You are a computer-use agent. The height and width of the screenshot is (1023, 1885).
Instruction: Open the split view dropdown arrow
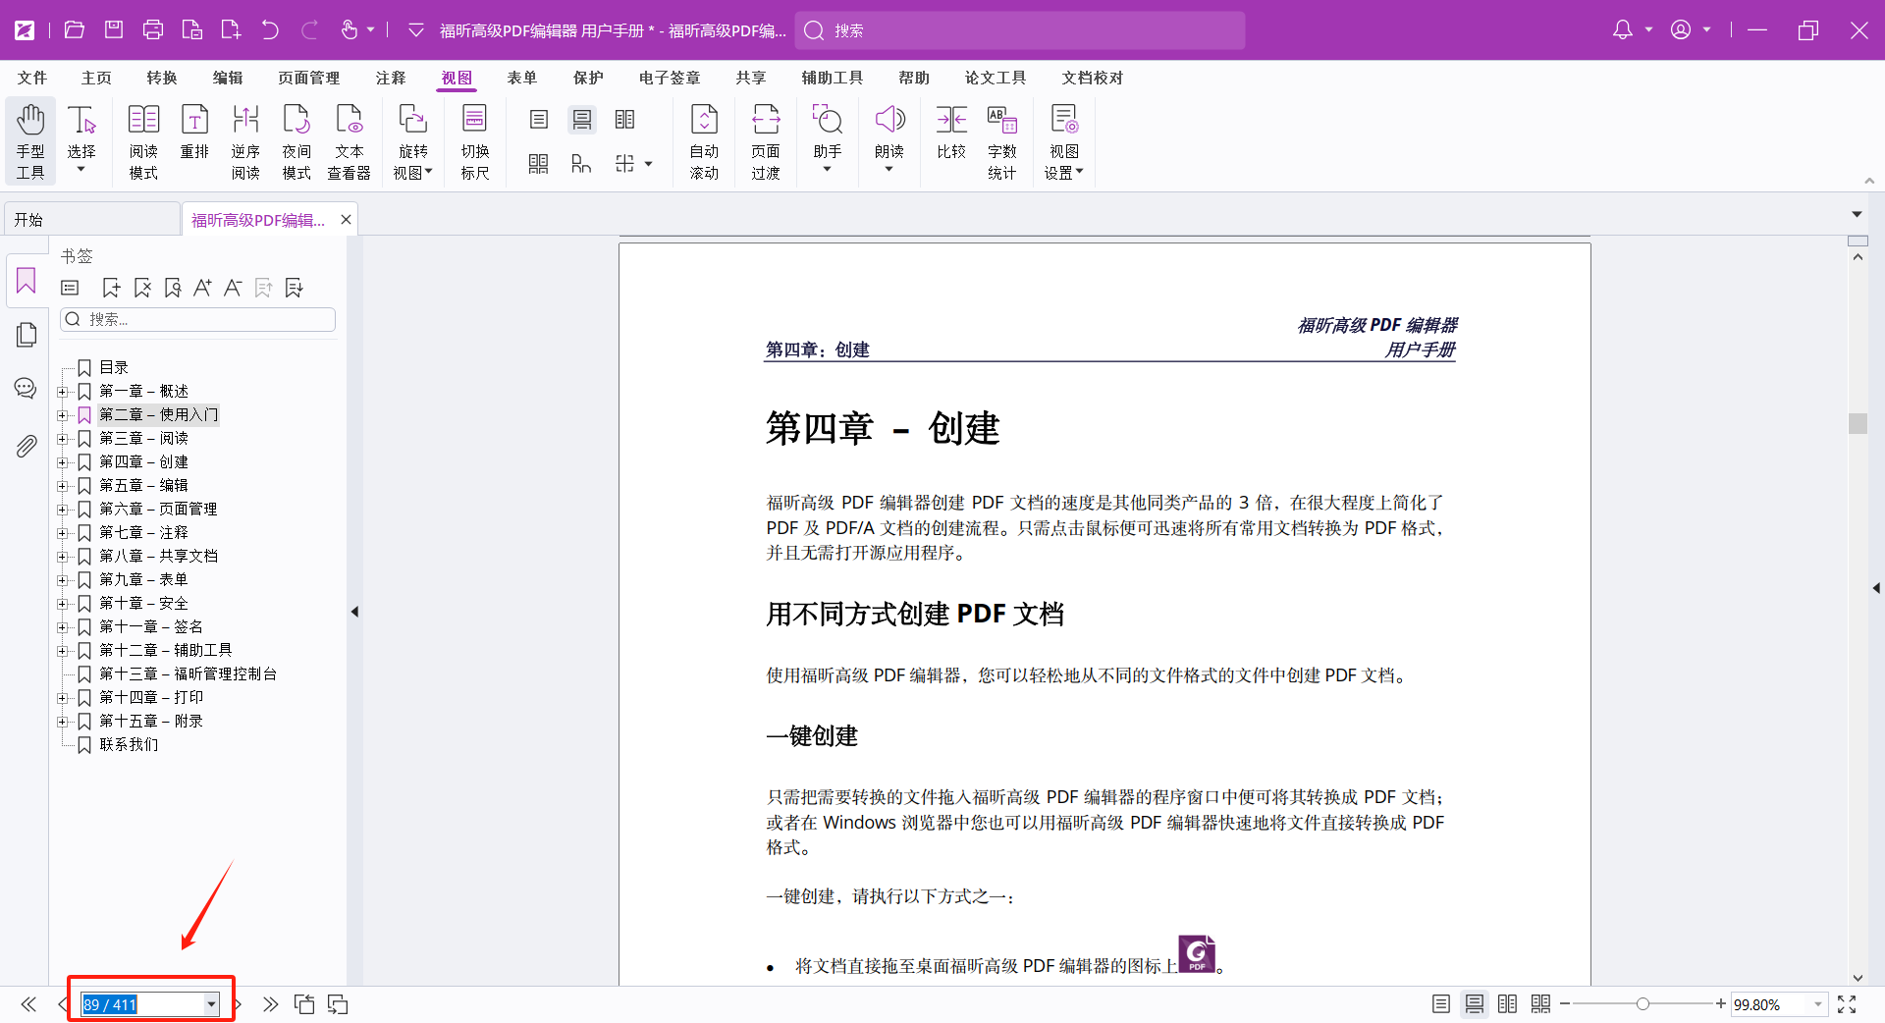[649, 164]
